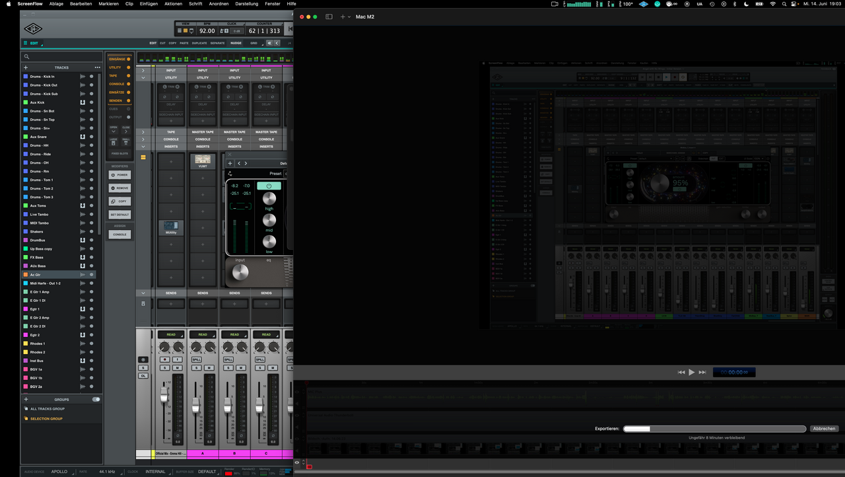The image size is (845, 477).
Task: Click plugin window next preset arrow
Action: pos(246,163)
